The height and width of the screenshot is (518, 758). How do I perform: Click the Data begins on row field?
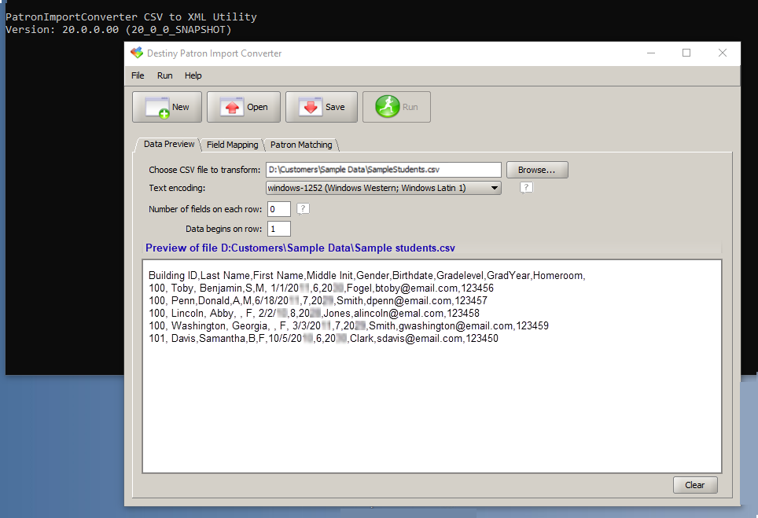278,228
